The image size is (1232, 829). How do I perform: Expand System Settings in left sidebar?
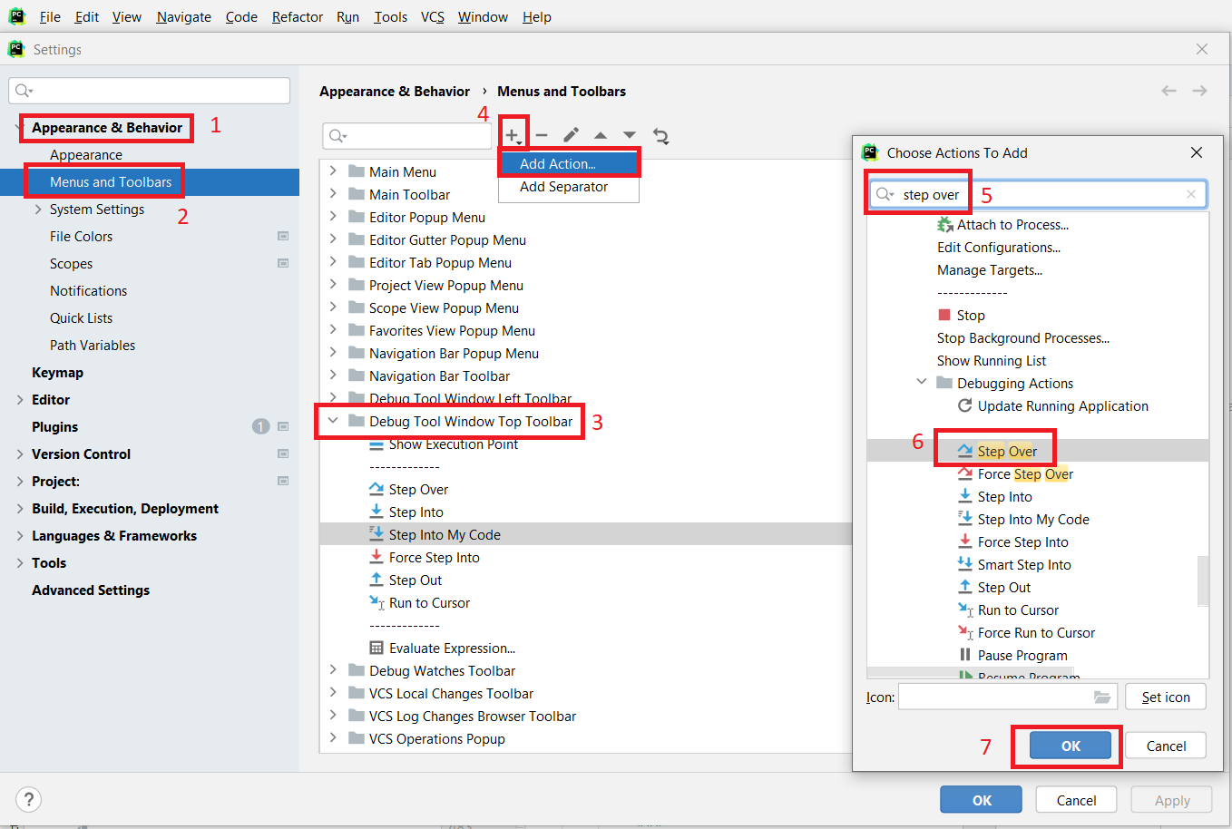pos(38,210)
